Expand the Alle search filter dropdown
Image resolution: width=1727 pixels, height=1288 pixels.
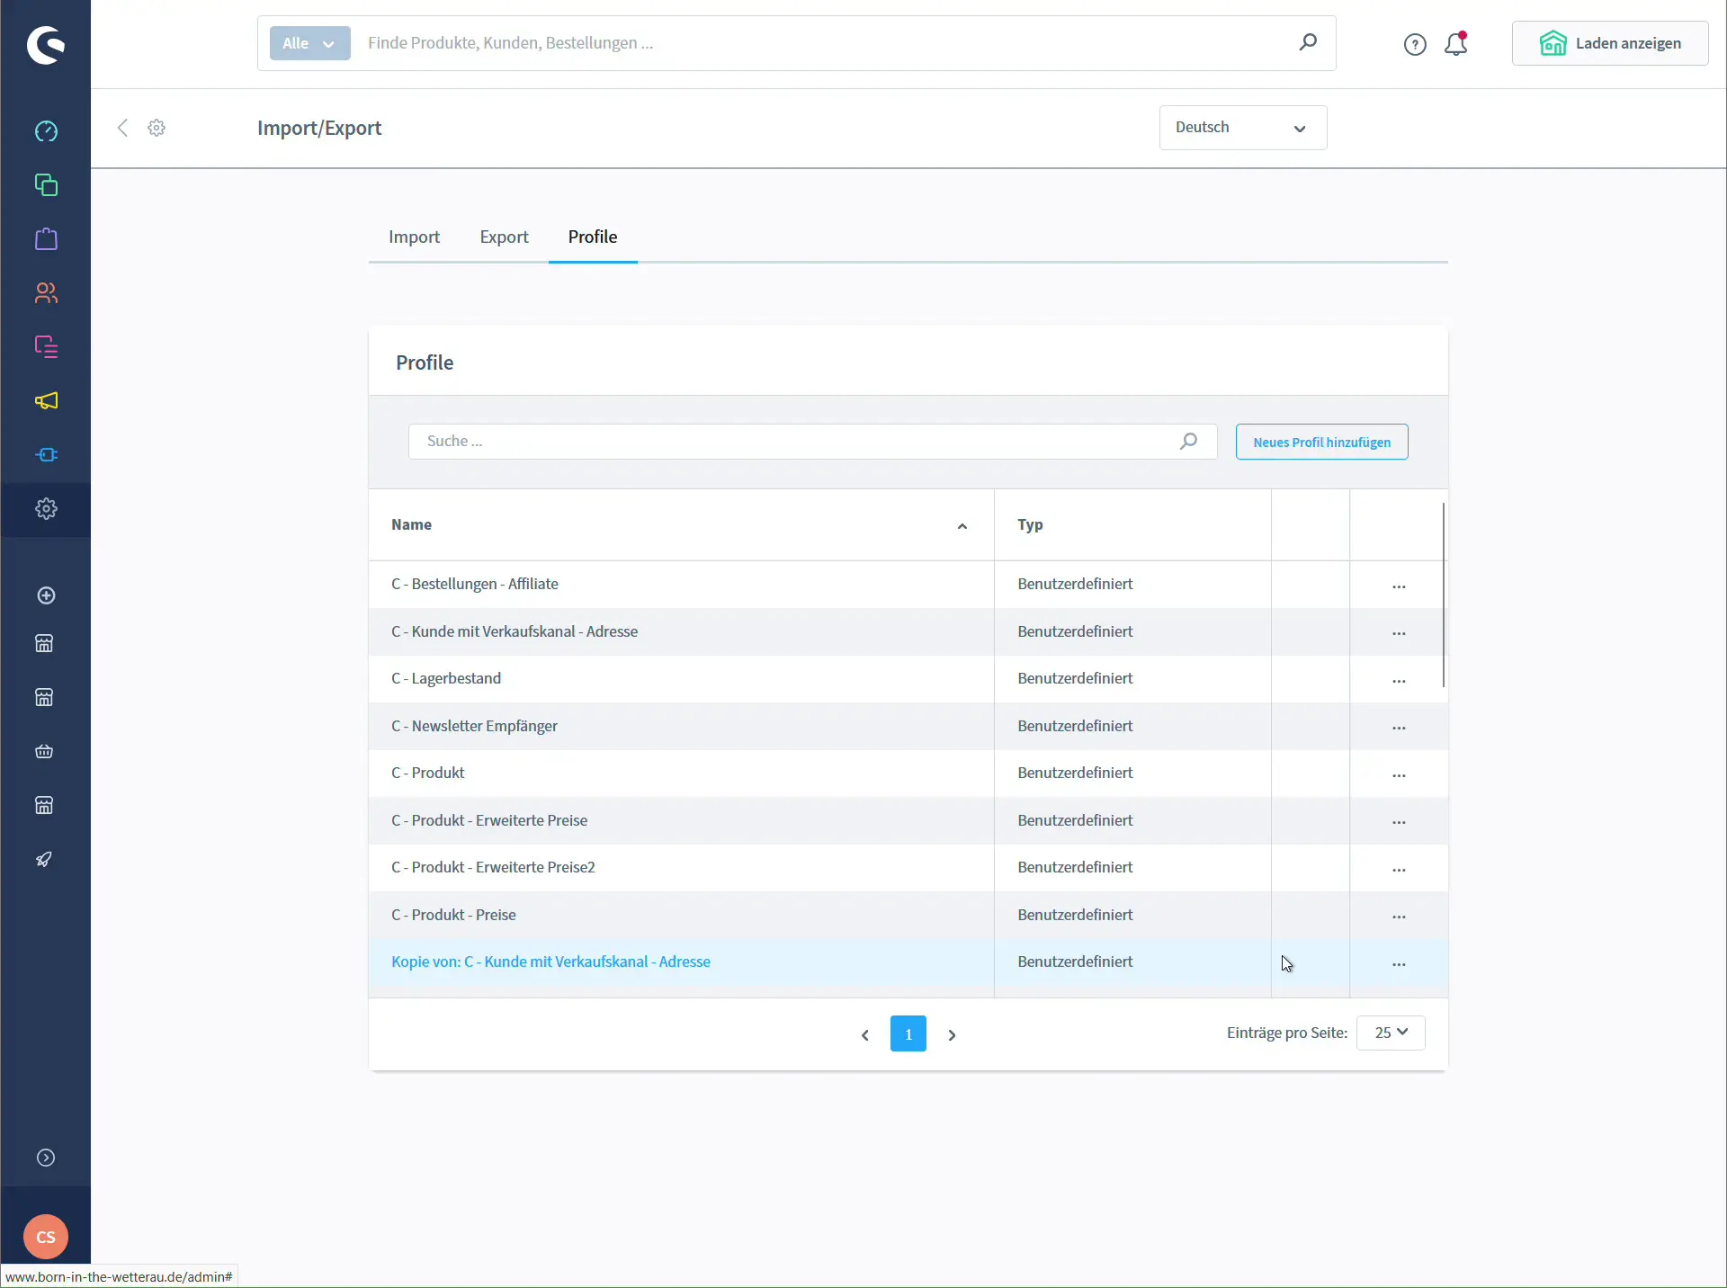[309, 43]
